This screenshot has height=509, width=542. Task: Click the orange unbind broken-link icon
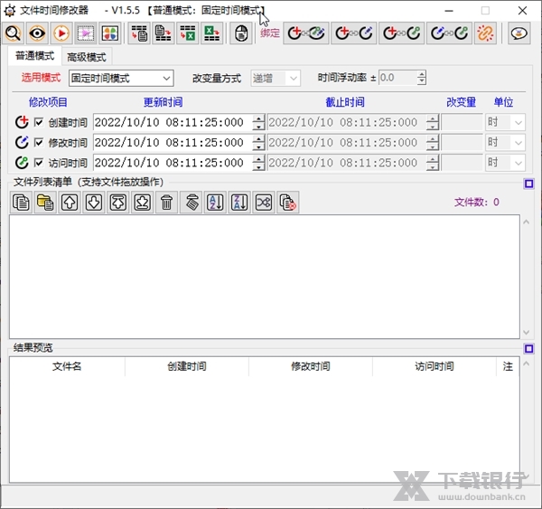point(485,33)
